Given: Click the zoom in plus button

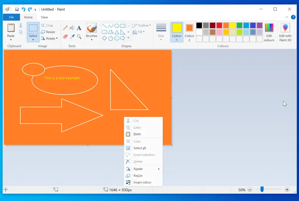Looking at the screenshot, I should 287,190.
